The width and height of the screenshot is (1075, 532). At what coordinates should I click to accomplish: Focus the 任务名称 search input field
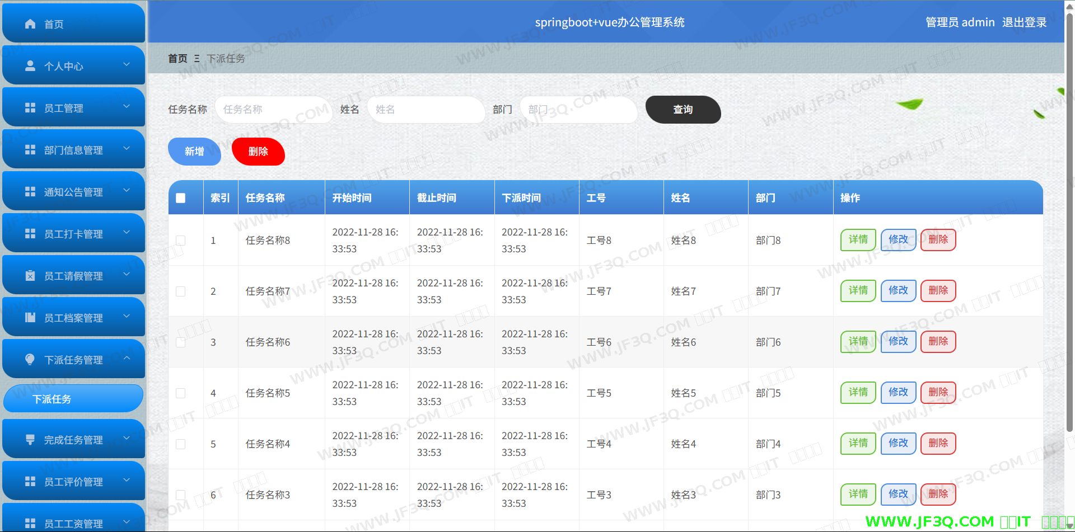point(271,110)
